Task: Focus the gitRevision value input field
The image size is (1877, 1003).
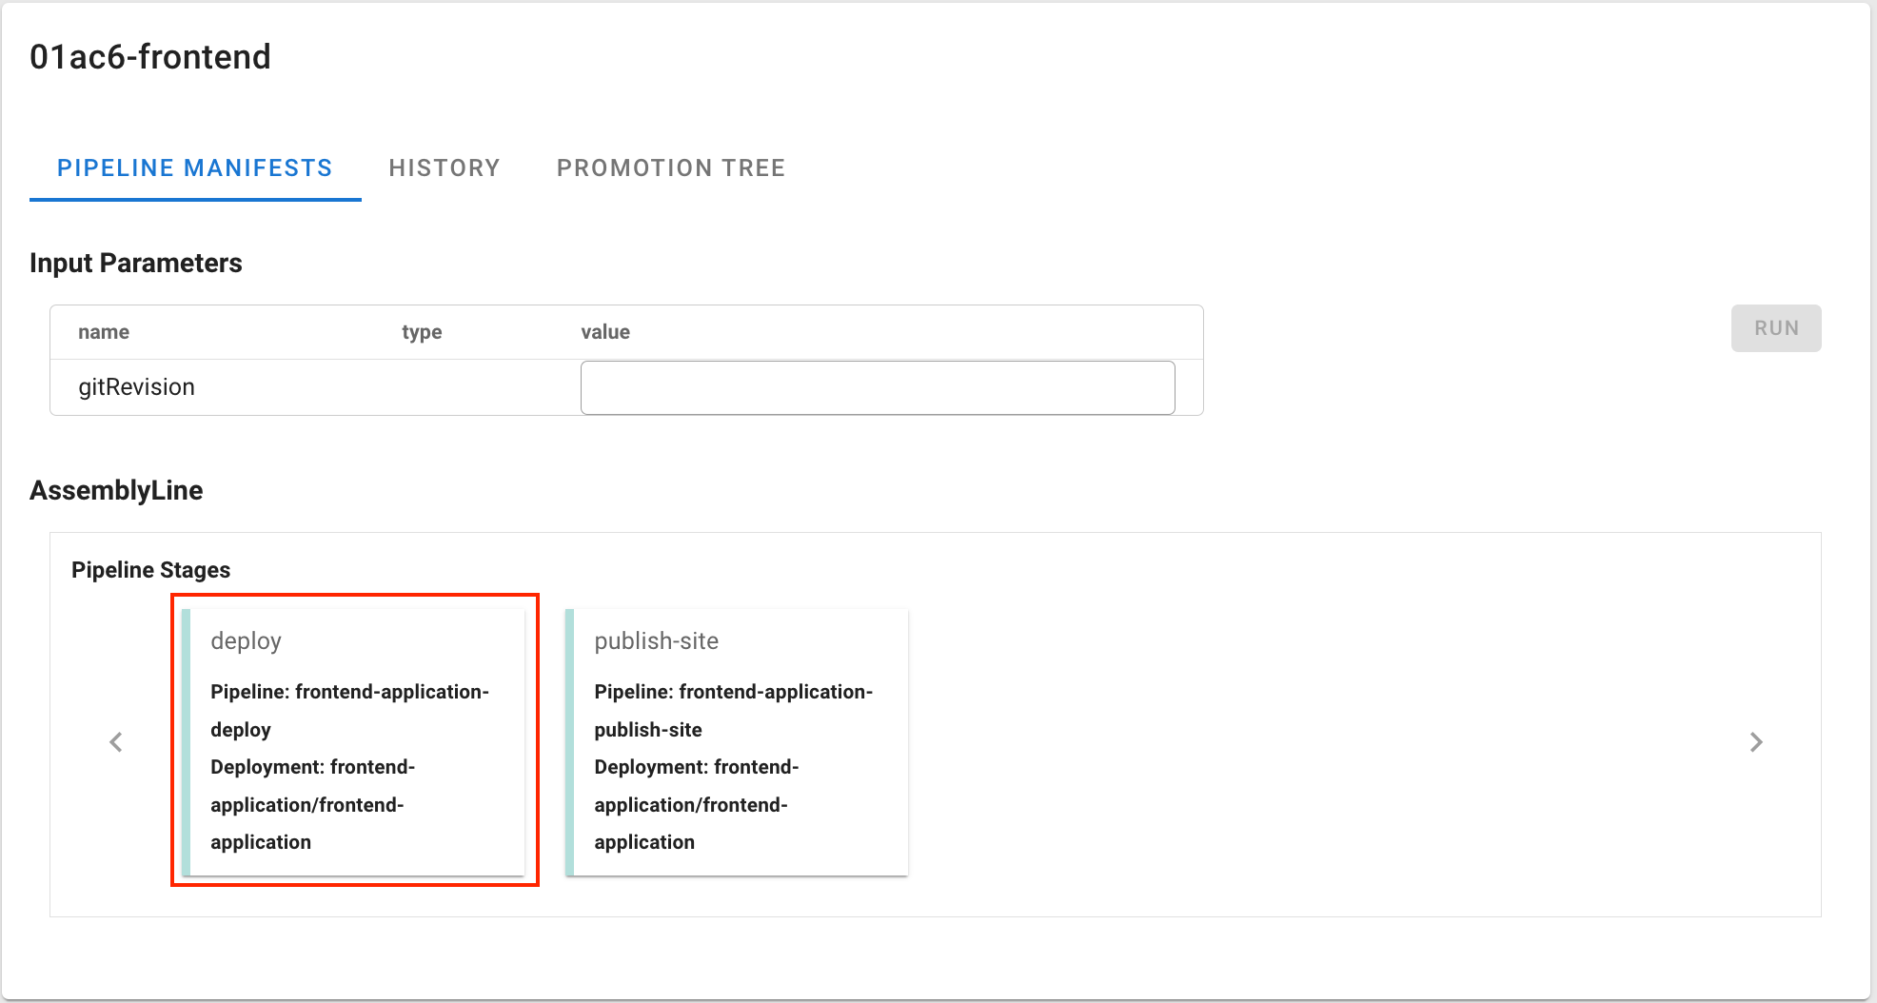Action: click(x=877, y=387)
